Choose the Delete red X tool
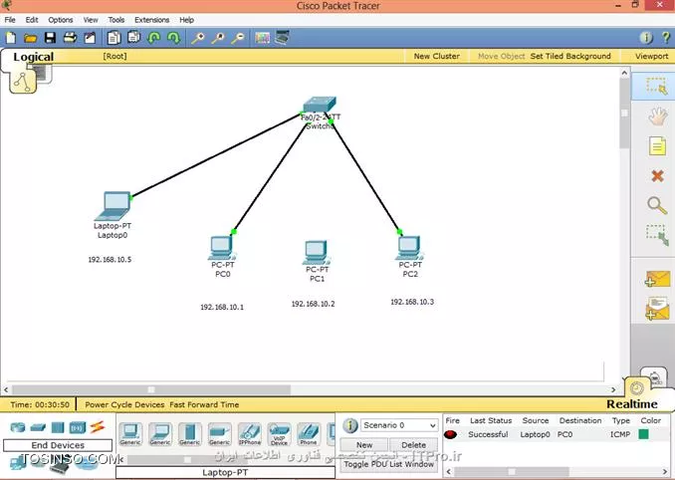 [657, 175]
